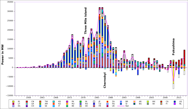This screenshot has height=109, width=188.
Task: Select the 1973 x-axis year label
Action: coord(69,97)
